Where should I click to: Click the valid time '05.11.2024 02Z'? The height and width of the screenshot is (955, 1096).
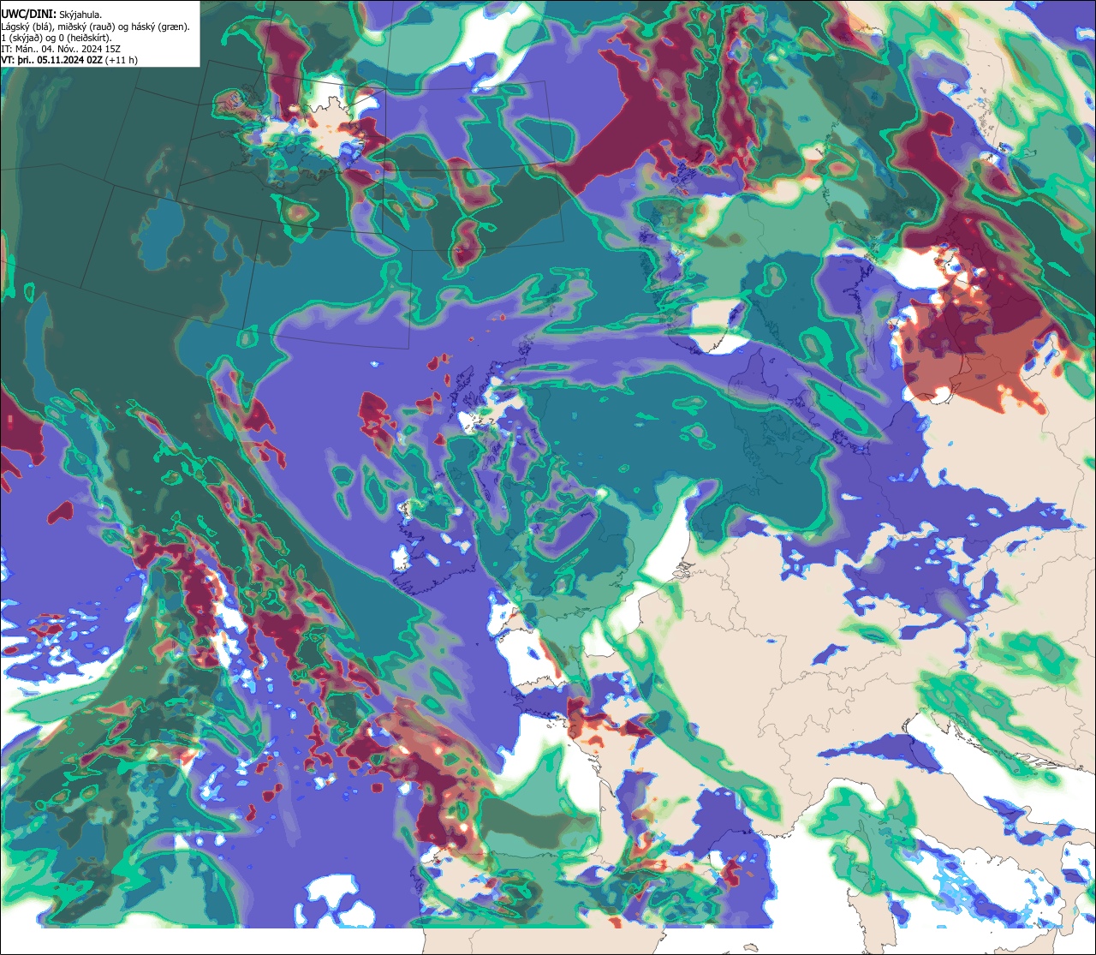click(68, 60)
